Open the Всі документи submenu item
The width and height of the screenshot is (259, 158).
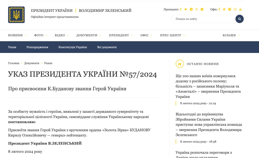[107, 47]
